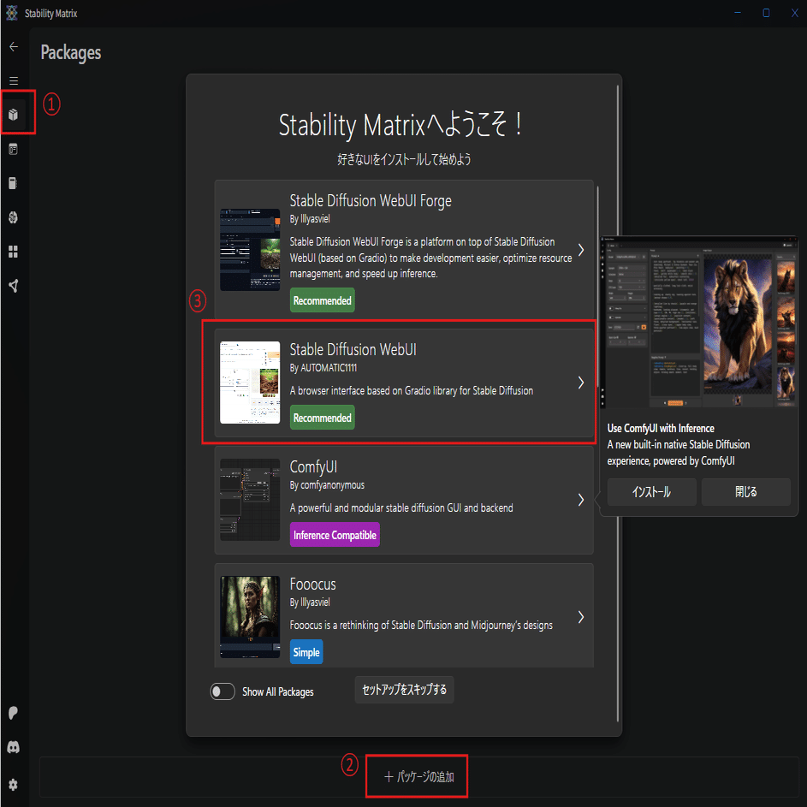Image resolution: width=807 pixels, height=807 pixels.
Task: Click Recommended badge under WebUI Forge
Action: 322,300
